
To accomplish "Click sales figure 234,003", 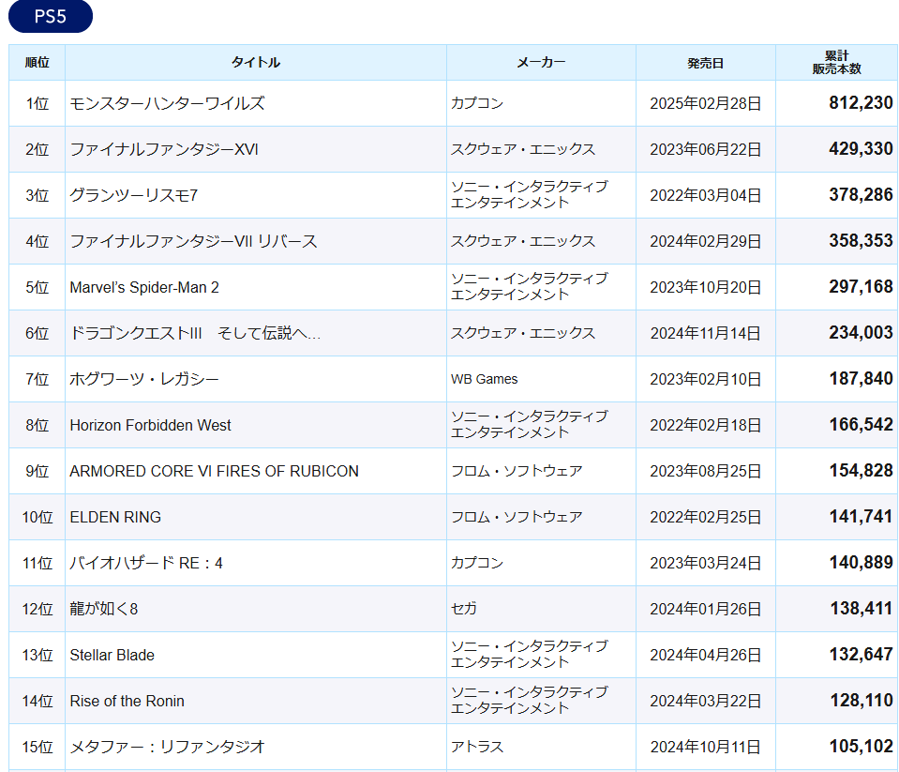I will tap(861, 333).
